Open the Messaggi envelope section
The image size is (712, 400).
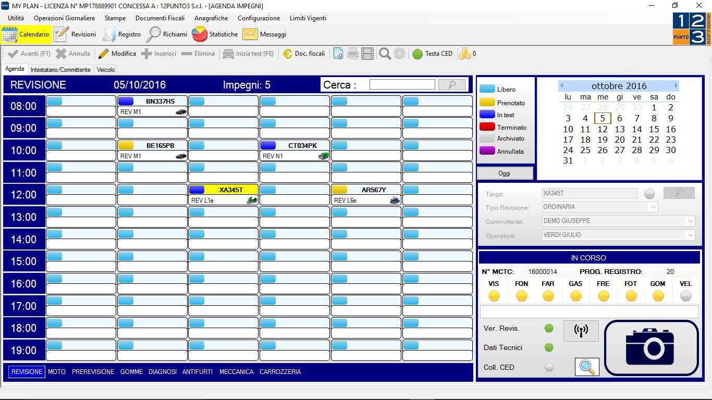coord(264,34)
